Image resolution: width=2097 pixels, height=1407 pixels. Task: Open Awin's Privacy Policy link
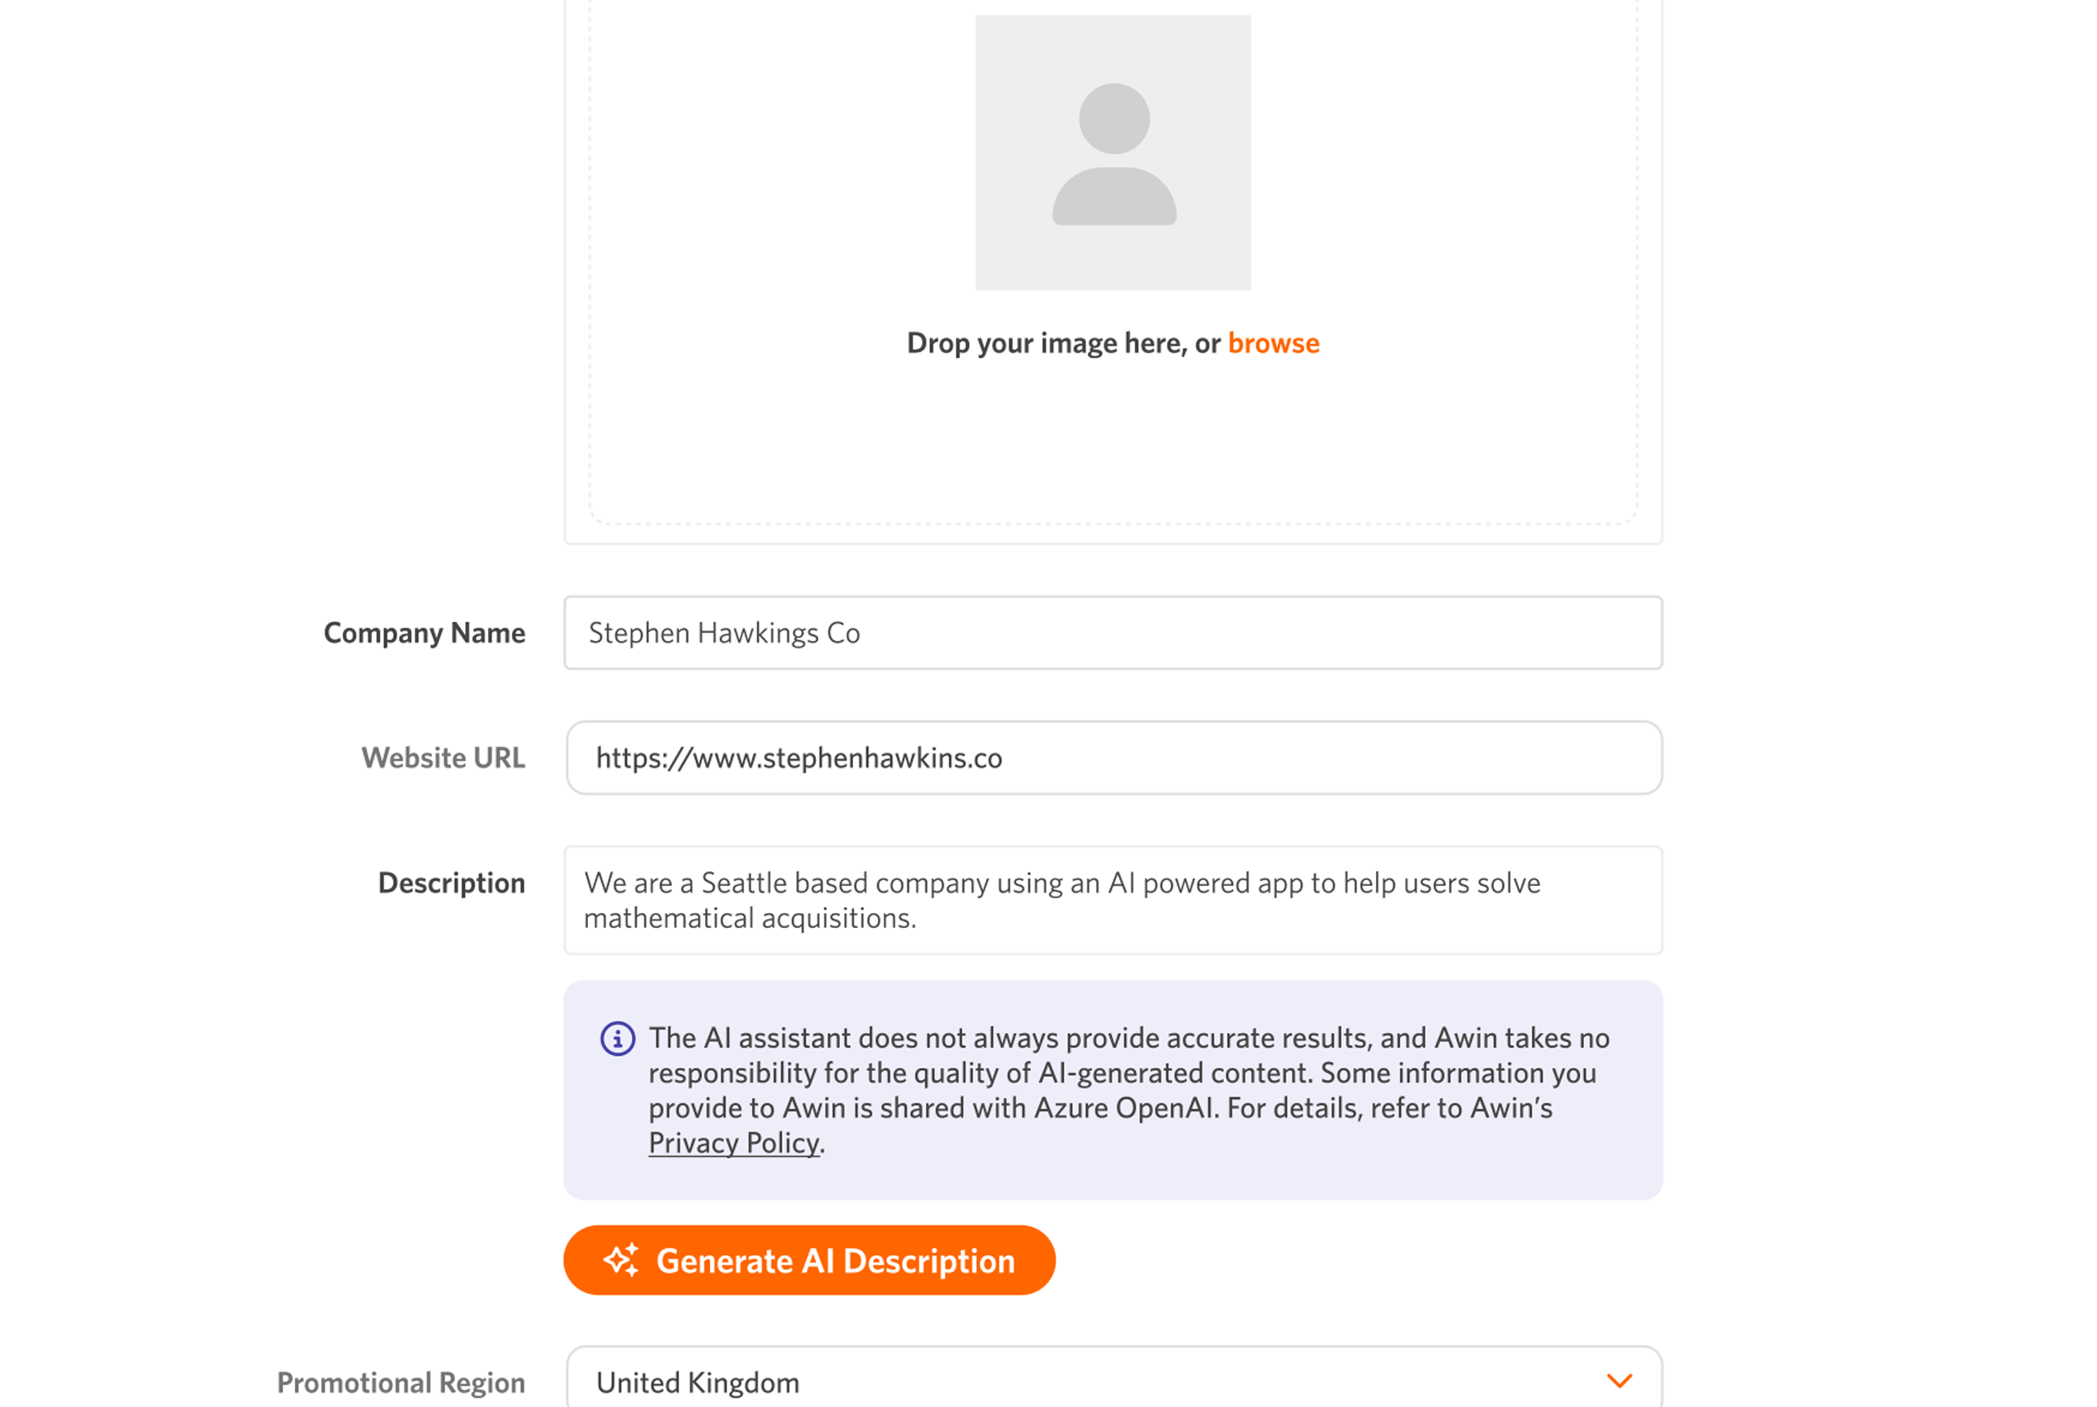(733, 1143)
